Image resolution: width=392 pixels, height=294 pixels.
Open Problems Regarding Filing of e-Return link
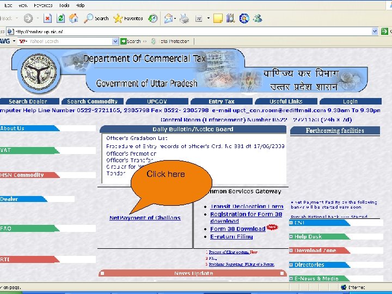click(242, 264)
